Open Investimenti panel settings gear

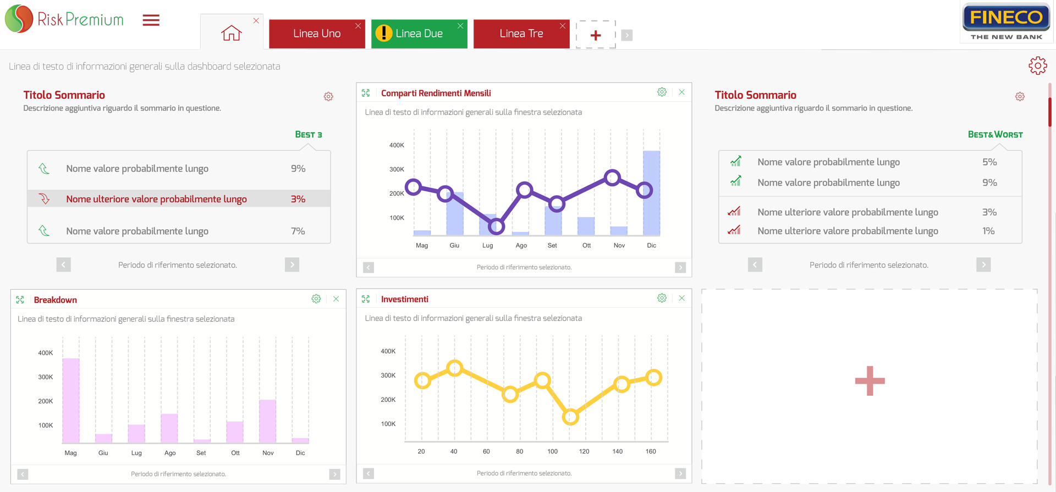point(662,298)
